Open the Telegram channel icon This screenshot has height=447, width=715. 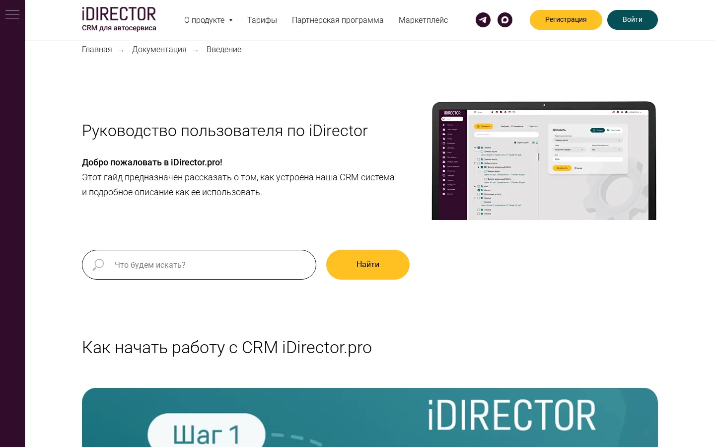click(x=483, y=20)
